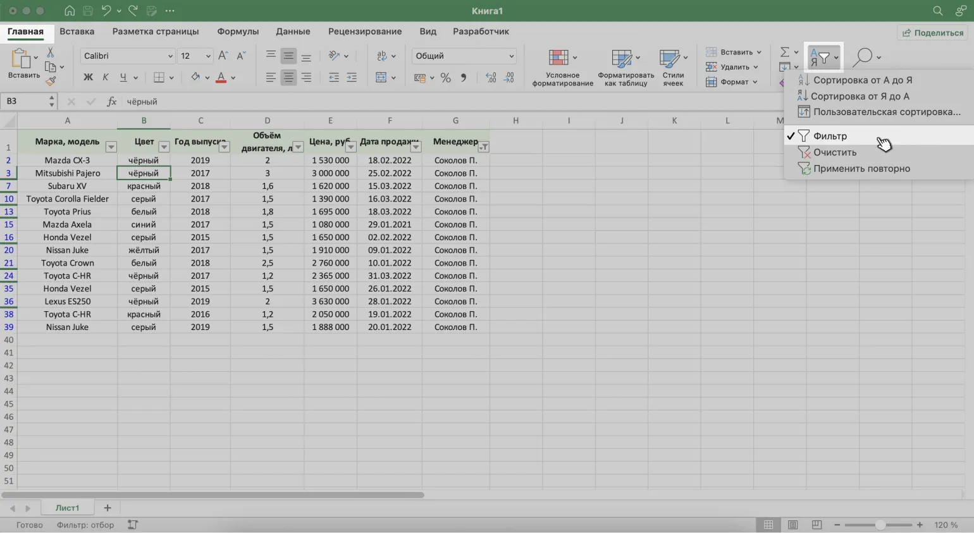Click the zoom slider handle
974x533 pixels.
880,525
